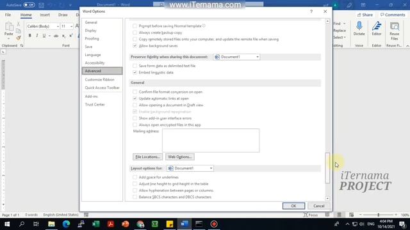This screenshot has width=410, height=230.
Task: Check Confirm file format conversion on open
Action: 135,92
